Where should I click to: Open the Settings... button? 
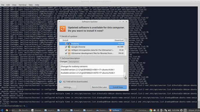[68, 87]
